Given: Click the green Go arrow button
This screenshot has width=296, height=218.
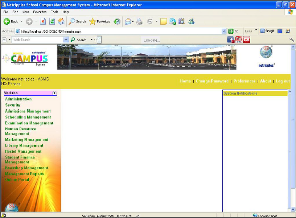Looking at the screenshot, I should click(x=233, y=31).
